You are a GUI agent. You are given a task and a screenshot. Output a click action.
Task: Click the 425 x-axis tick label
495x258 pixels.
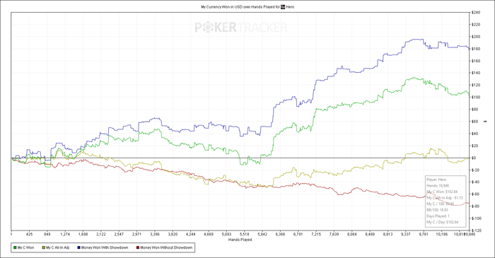pos(29,235)
